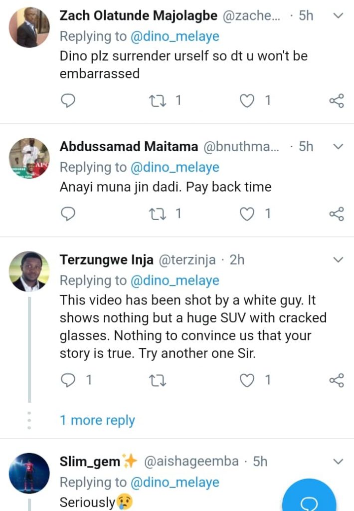
Task: Like Zach Olatunde Majolagbe's tweet
Action: [247, 101]
